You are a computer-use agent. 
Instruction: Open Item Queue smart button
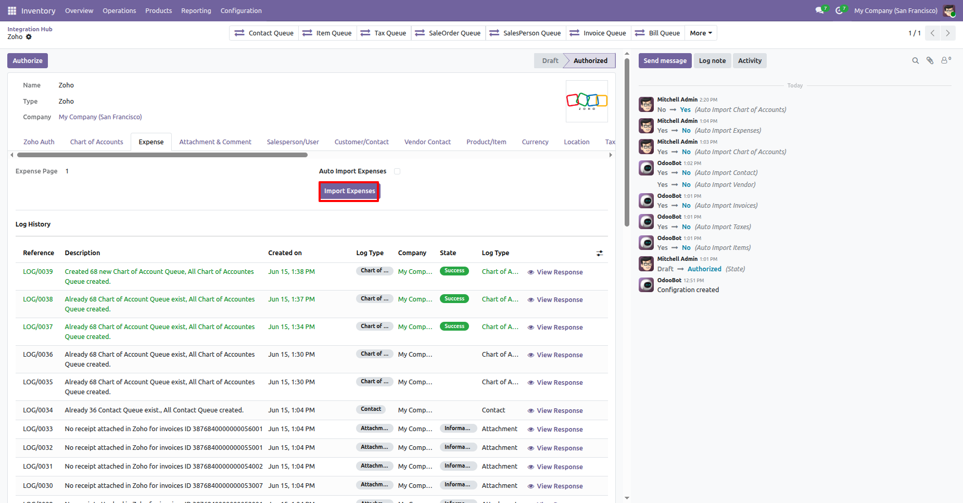click(327, 33)
